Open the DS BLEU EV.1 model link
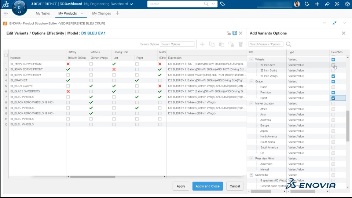 pos(93,33)
